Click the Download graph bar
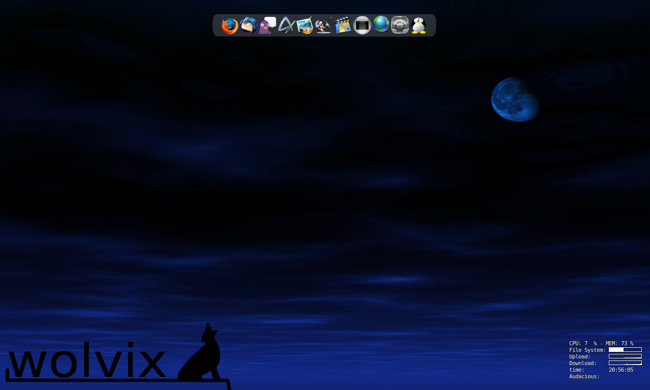 (625, 363)
